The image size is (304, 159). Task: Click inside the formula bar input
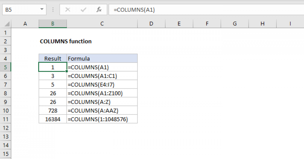point(203,10)
